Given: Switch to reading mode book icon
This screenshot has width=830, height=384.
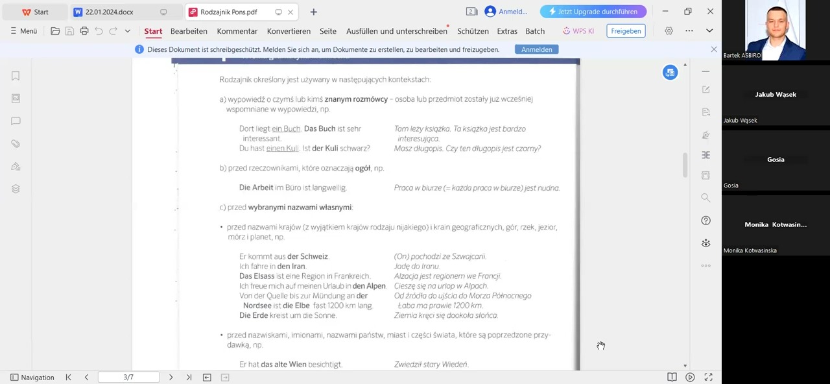Looking at the screenshot, I should point(672,378).
